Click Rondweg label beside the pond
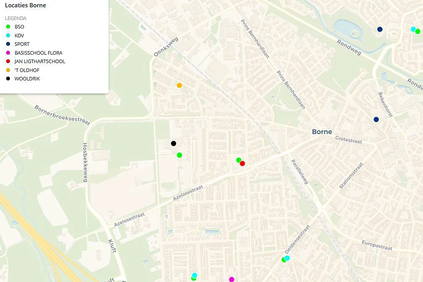Viewport: 423px width, 282px height. [349, 48]
